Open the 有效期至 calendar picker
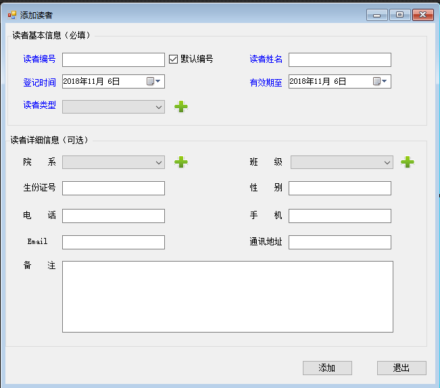The image size is (440, 388). pyautogui.click(x=381, y=81)
